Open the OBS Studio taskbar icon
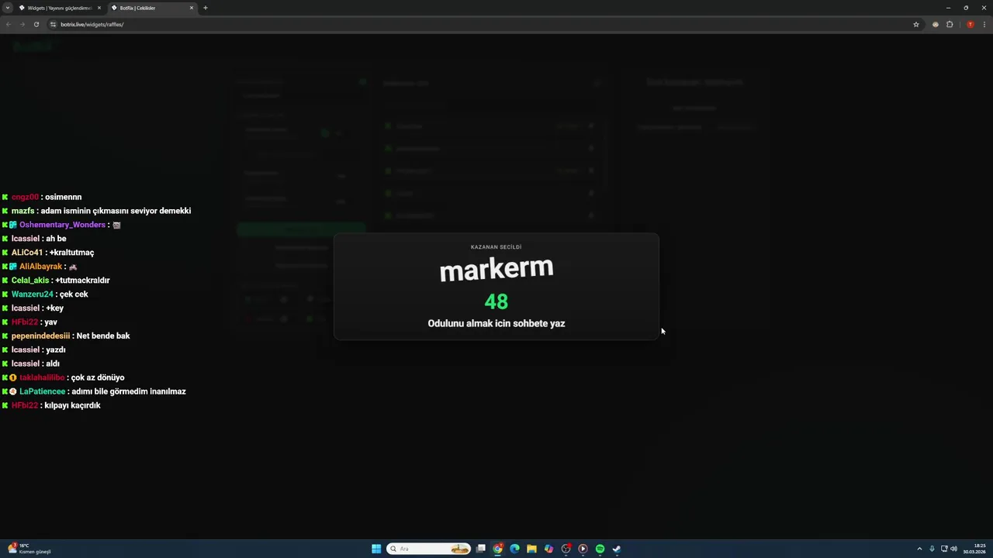Image resolution: width=993 pixels, height=558 pixels. [566, 549]
